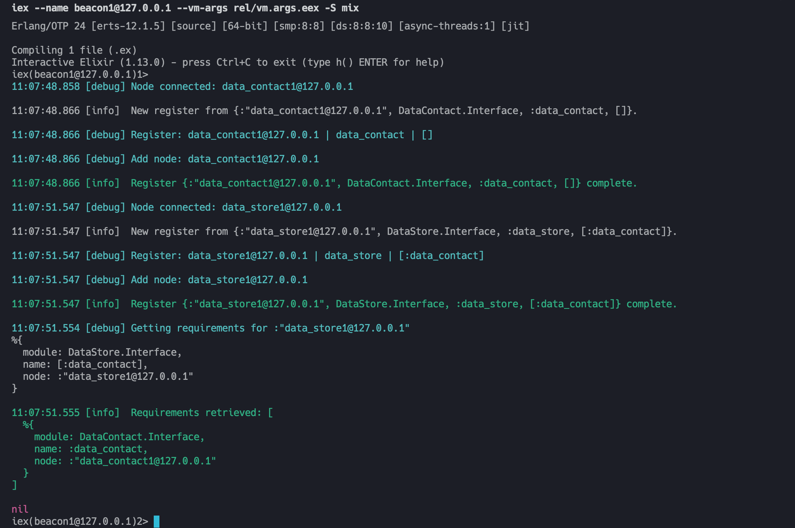Viewport: 795px width, 528px height.
Task: Click New register from data_contact1 info line
Action: (324, 111)
